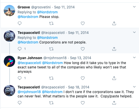139x109 pixels.
Task: Like "Corporations are not people" tweet
Action: [83, 49]
